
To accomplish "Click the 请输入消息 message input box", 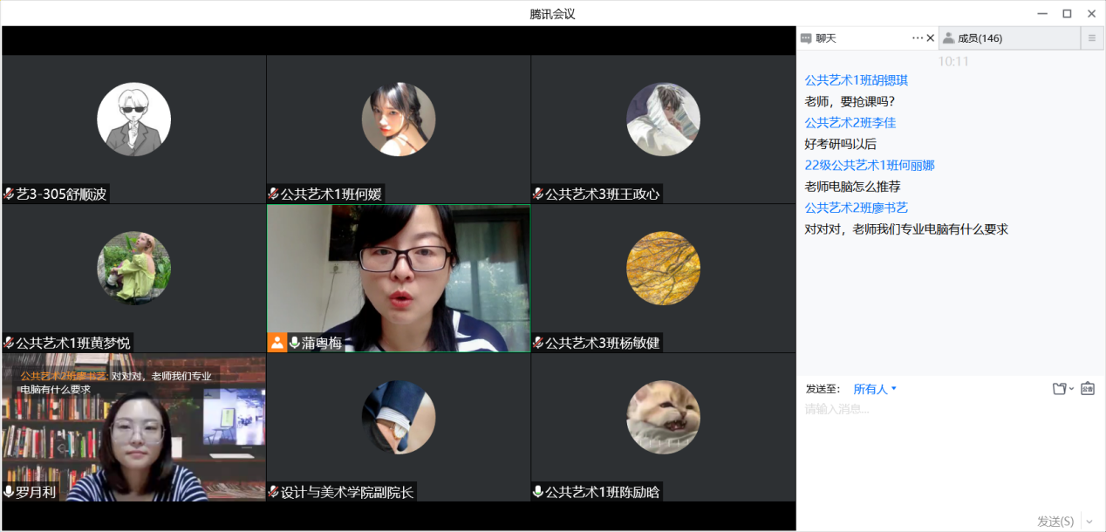I will point(949,454).
